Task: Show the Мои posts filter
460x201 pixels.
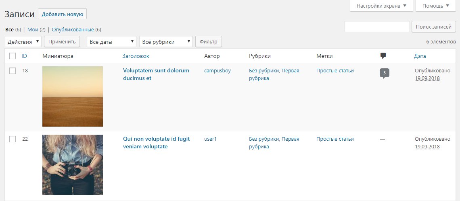Action: point(33,29)
